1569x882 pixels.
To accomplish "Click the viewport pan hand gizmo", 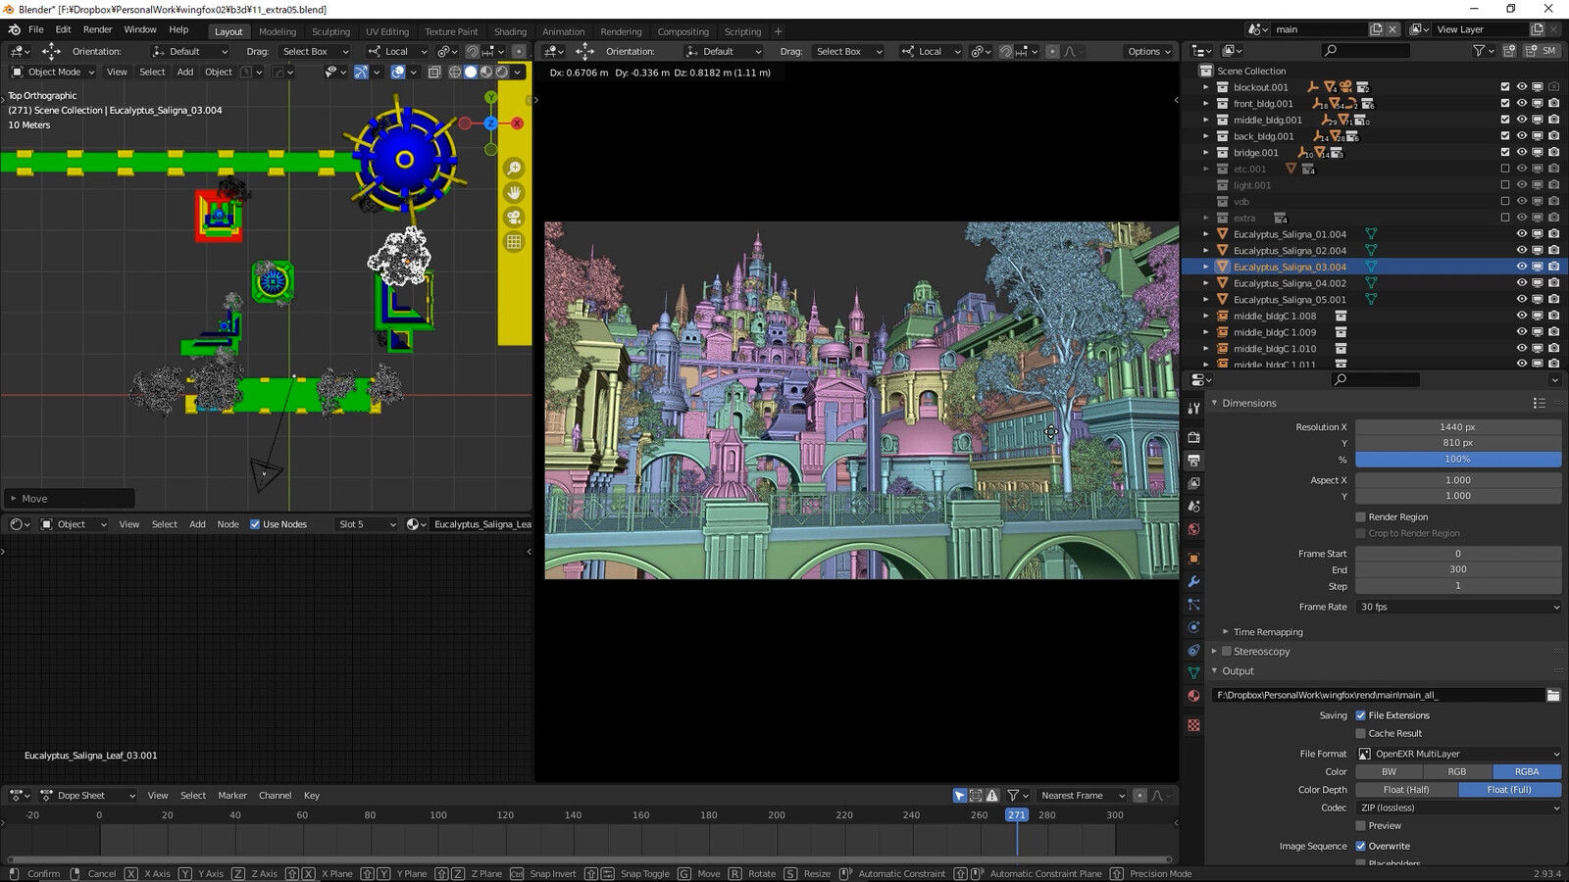I will tap(514, 193).
